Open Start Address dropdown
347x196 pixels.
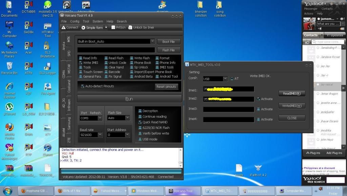[x=127, y=135]
